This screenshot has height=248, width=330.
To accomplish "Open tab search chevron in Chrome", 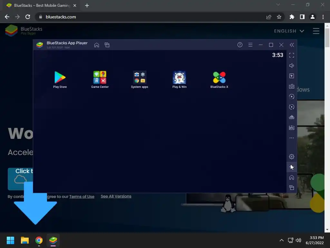I will coord(278,5).
